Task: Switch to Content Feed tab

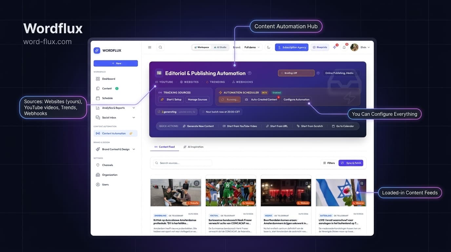Action: coord(165,147)
